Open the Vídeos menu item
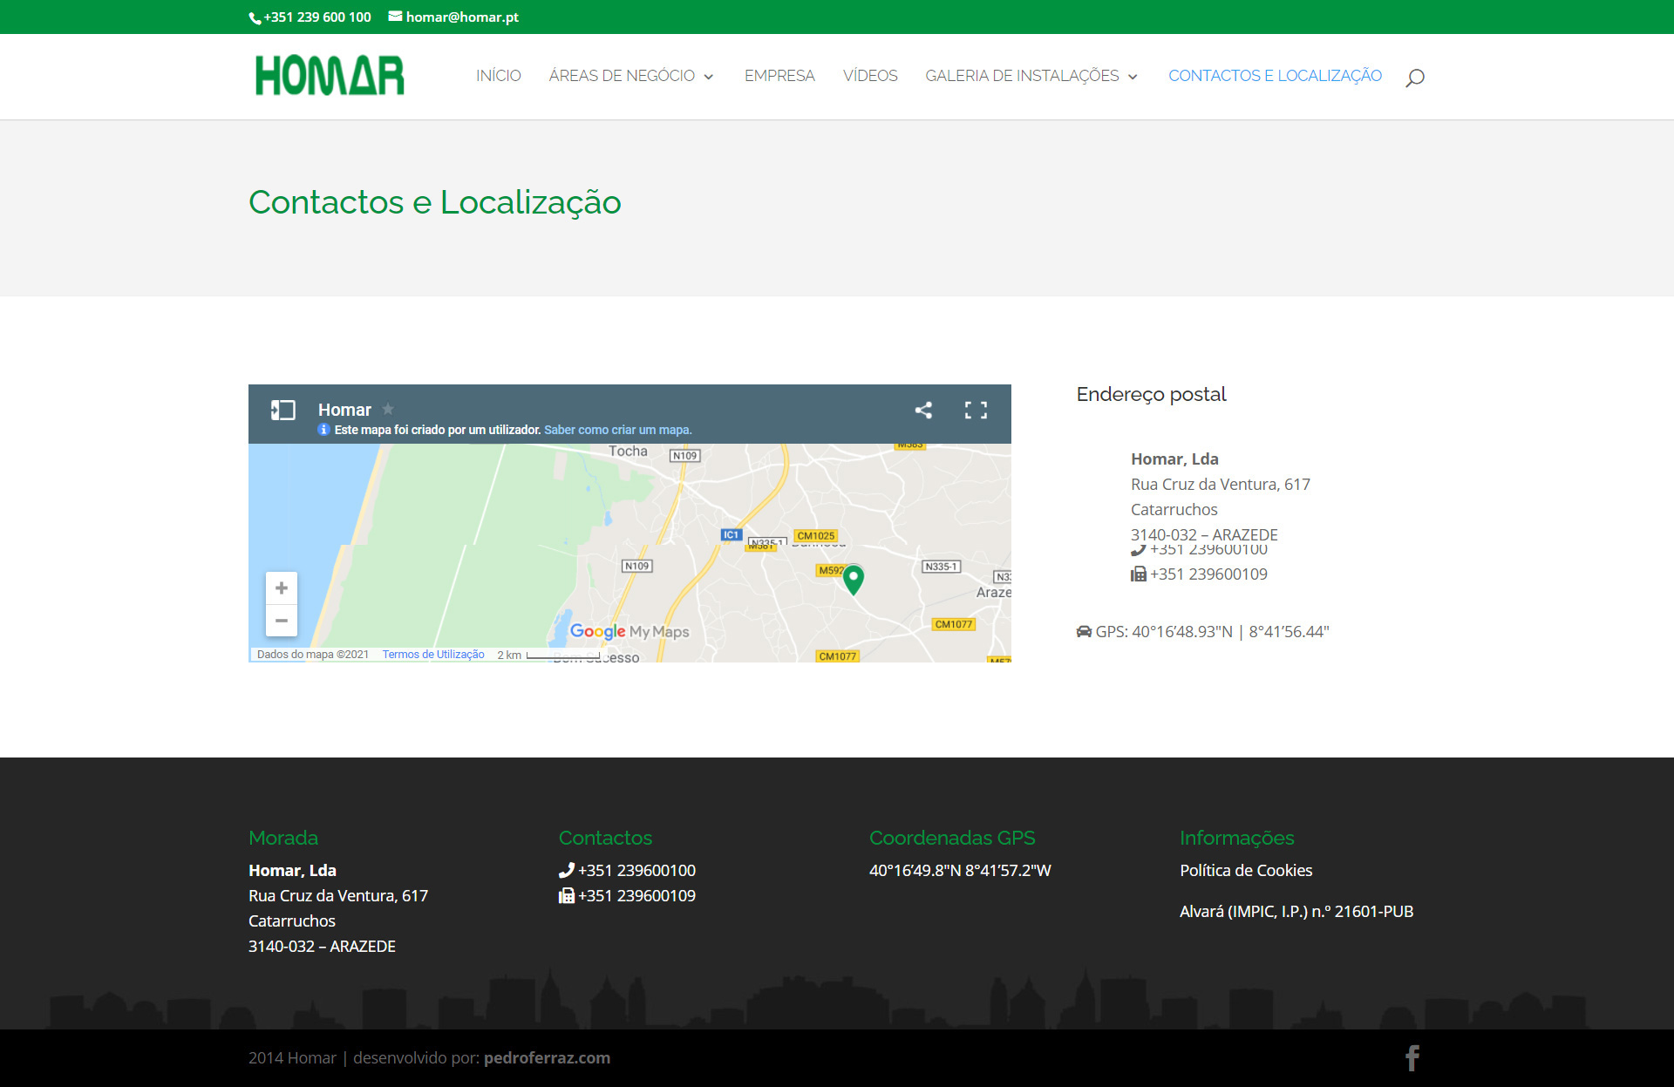The width and height of the screenshot is (1674, 1087). pos(869,76)
